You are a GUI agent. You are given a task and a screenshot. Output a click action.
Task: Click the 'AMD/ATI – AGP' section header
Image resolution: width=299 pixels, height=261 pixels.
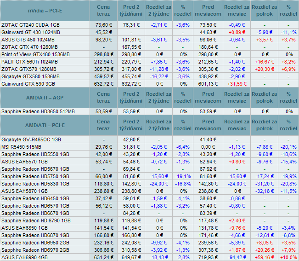(x=45, y=98)
